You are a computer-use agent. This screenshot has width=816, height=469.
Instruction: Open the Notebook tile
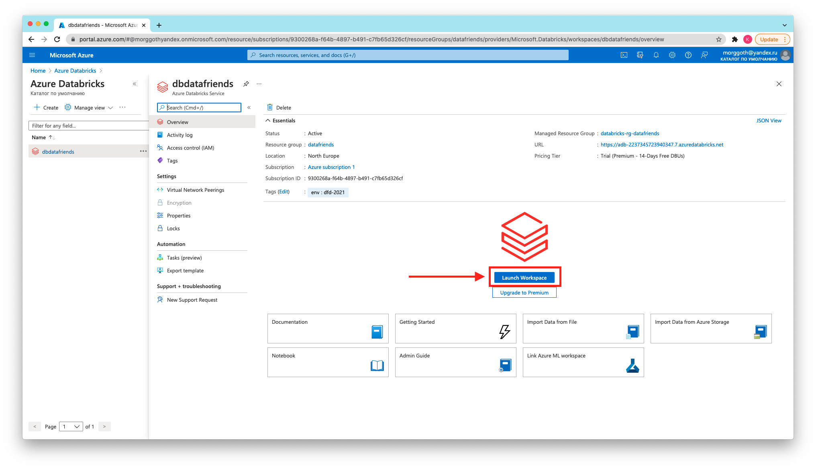pyautogui.click(x=328, y=362)
